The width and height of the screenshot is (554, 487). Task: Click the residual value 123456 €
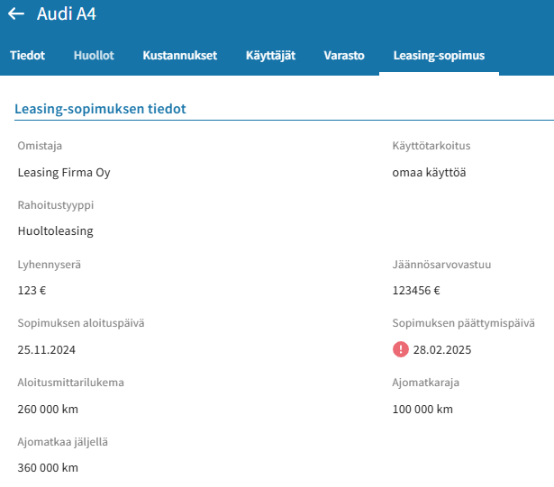tap(416, 290)
